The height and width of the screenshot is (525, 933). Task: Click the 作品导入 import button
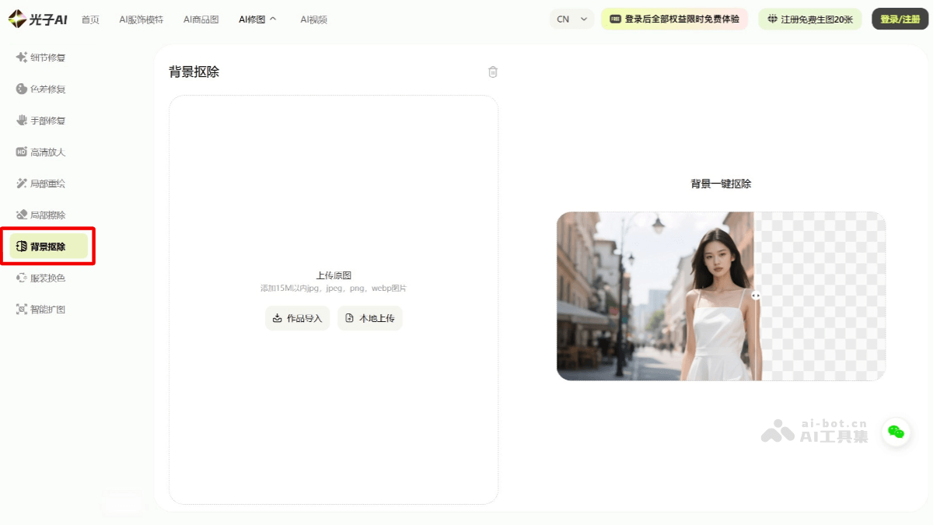pyautogui.click(x=297, y=317)
